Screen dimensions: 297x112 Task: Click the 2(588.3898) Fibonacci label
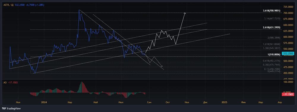(x=274, y=38)
